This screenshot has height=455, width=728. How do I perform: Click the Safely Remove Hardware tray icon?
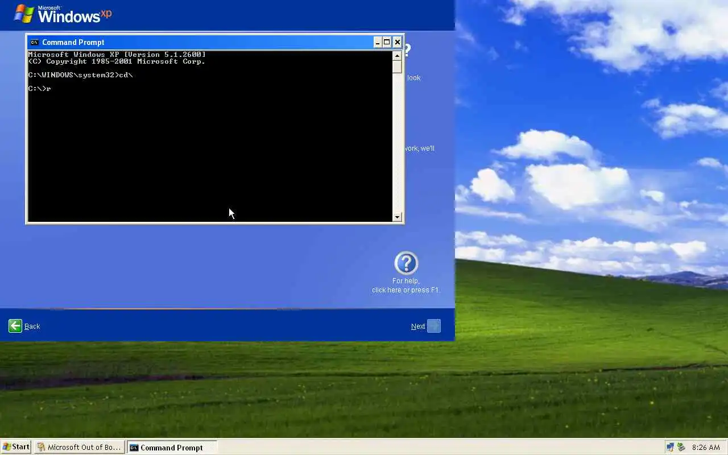click(x=681, y=448)
